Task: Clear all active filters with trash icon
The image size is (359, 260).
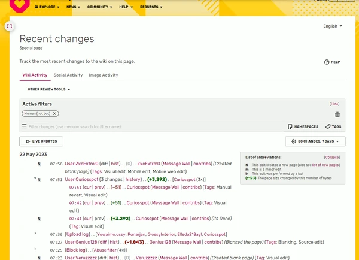Action: pos(337,114)
